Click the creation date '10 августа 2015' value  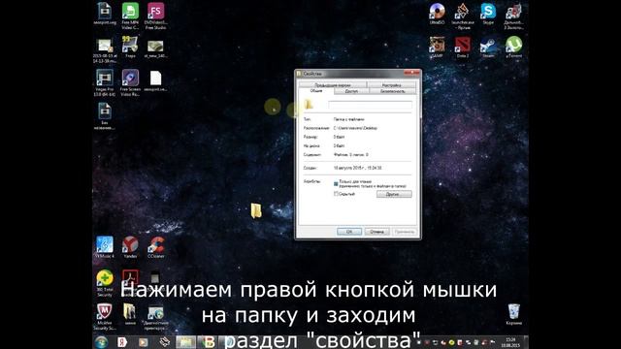(358, 168)
